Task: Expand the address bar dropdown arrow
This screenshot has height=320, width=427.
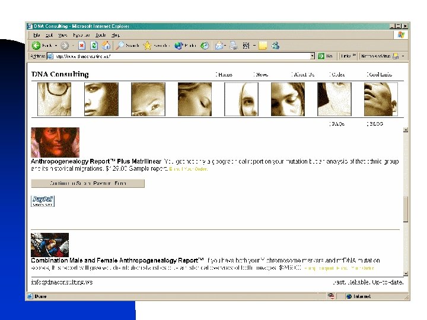Action: coord(313,56)
